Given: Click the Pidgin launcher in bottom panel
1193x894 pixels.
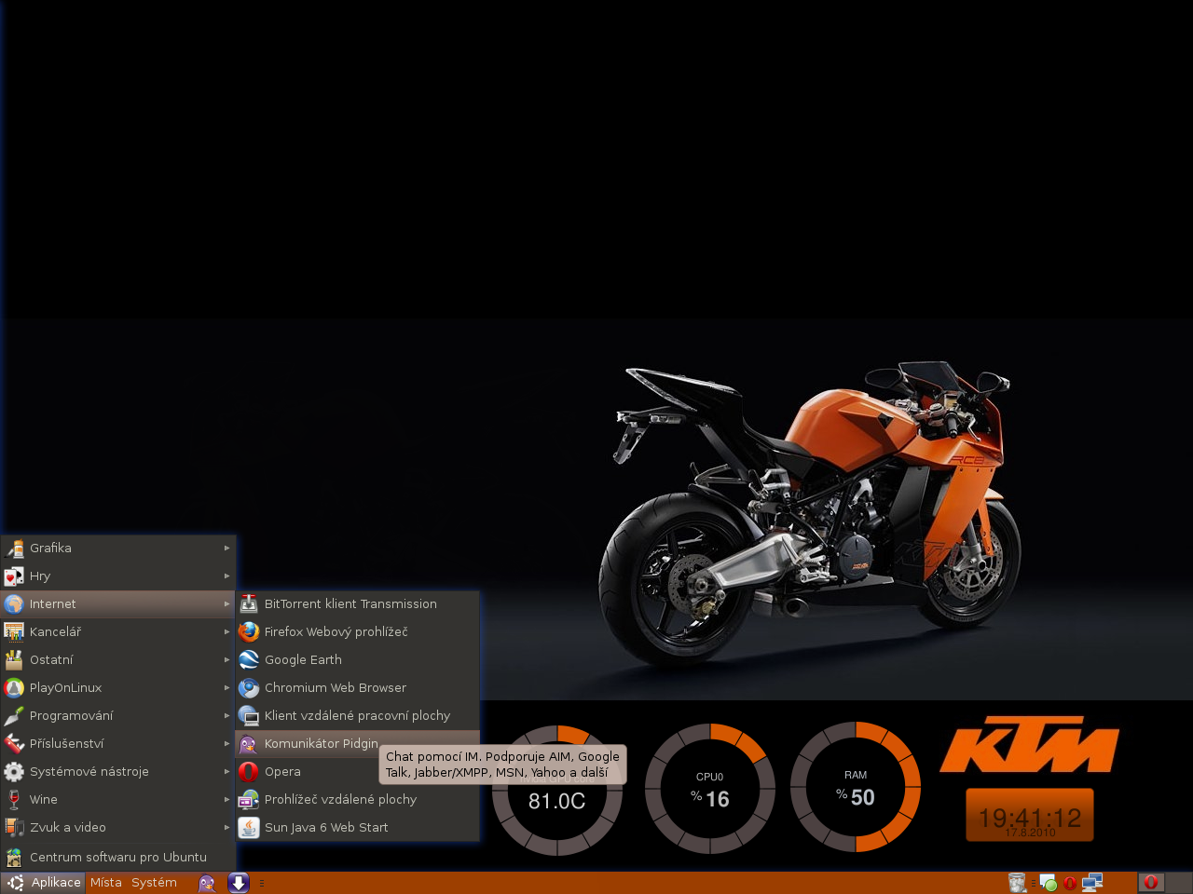Looking at the screenshot, I should coord(207,883).
